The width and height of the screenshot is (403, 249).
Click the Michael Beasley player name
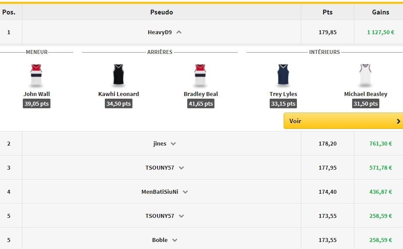365,94
